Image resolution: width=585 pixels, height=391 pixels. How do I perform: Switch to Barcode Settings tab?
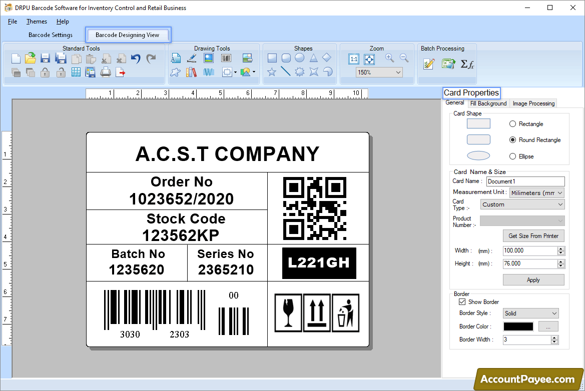(51, 35)
